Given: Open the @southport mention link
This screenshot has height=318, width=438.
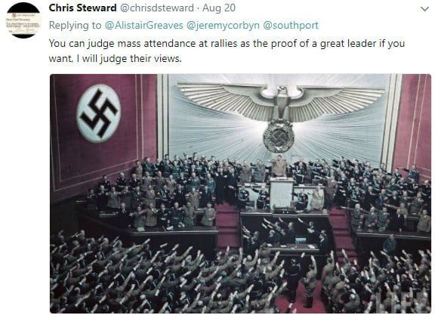Looking at the screenshot, I should pos(291,26).
